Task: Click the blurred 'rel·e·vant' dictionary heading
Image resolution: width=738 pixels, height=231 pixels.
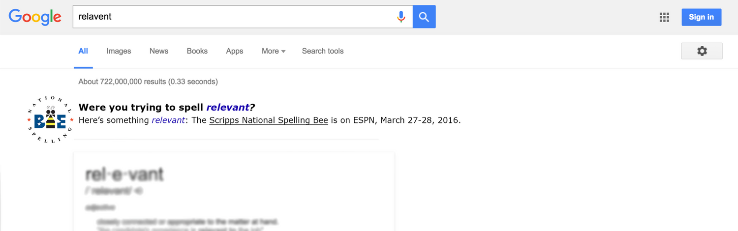Action: [x=124, y=174]
